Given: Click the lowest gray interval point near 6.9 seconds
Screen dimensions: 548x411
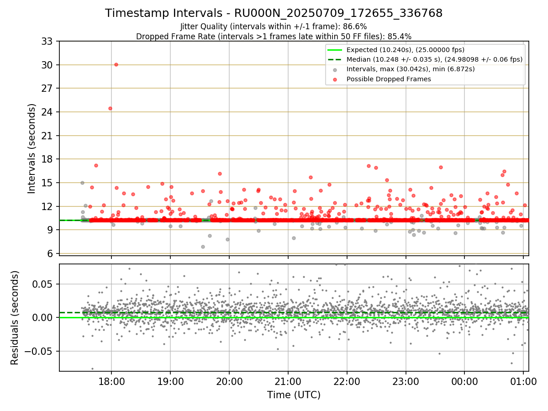Looking at the screenshot, I should tap(203, 247).
